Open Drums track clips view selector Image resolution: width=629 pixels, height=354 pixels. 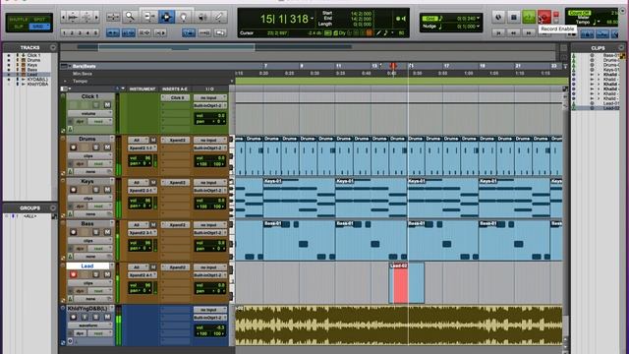(89, 155)
